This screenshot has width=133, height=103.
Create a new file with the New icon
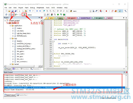coord(6,11)
